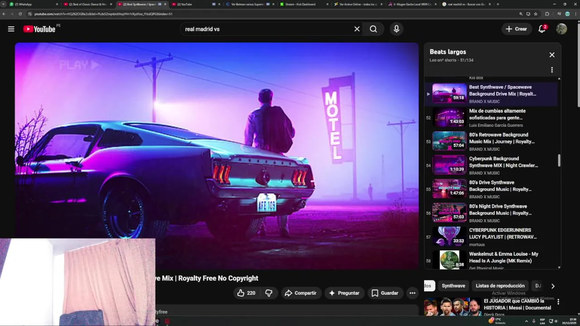Open the Messi documentary thumbnail
This screenshot has height=326, width=580.
pos(453,307)
